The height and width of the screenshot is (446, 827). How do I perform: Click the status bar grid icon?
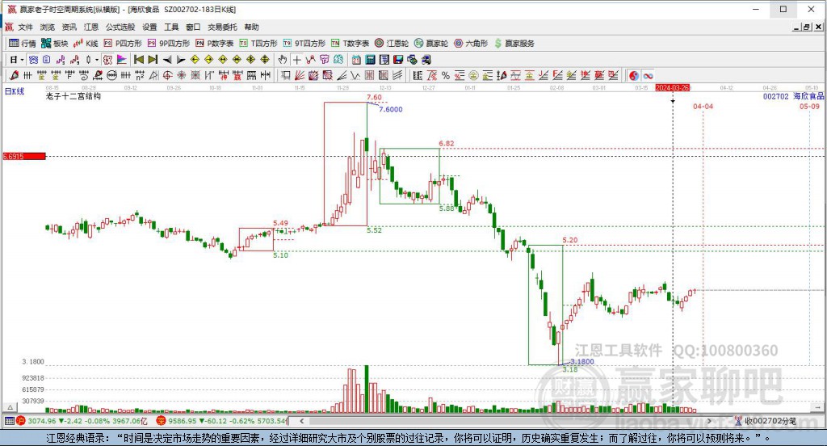point(9,421)
